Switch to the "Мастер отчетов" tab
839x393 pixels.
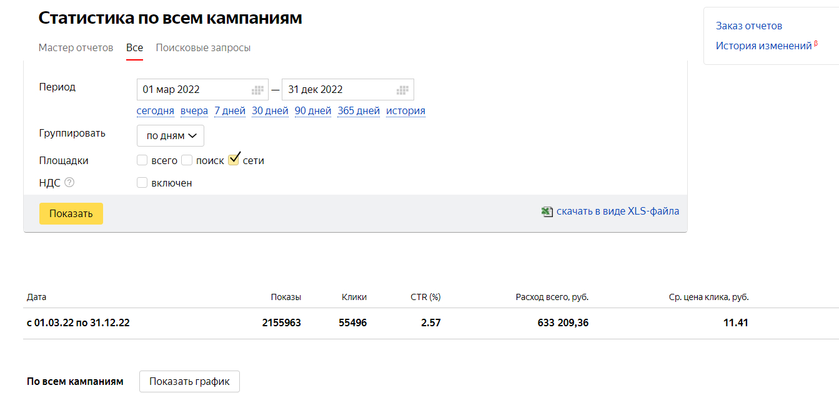76,48
